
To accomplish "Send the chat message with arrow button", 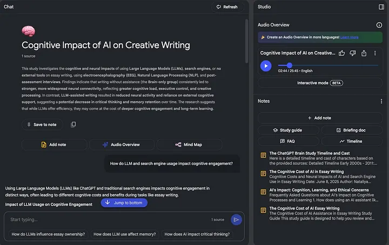I will (x=236, y=219).
